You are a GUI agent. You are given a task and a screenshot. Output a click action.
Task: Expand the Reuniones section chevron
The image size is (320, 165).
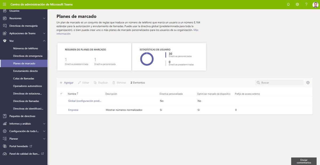coord(44,18)
